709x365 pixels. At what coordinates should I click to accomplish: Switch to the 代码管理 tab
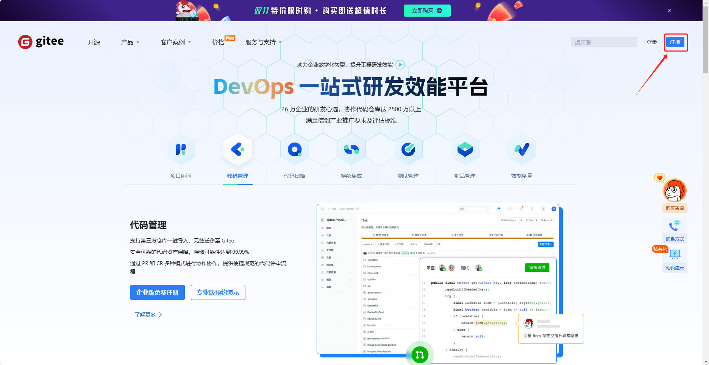(x=237, y=176)
